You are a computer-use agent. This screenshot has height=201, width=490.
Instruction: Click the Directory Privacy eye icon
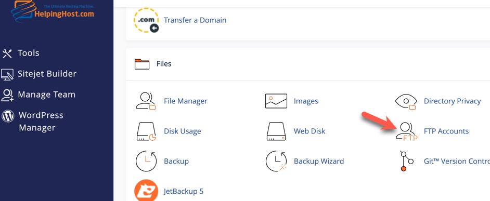[x=406, y=101]
